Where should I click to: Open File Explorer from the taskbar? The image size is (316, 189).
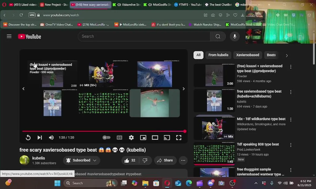click(x=145, y=183)
